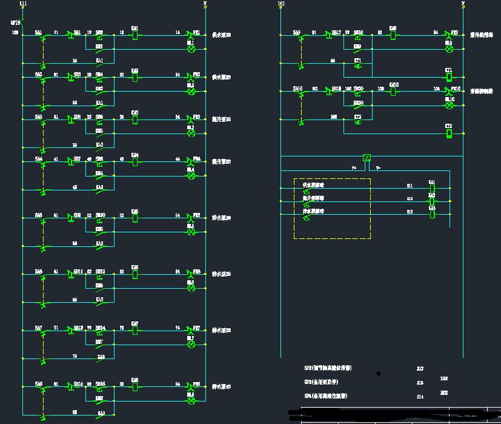Select the KM4 contactor coil rectangle
This screenshot has width=501, height=424.
[135, 161]
